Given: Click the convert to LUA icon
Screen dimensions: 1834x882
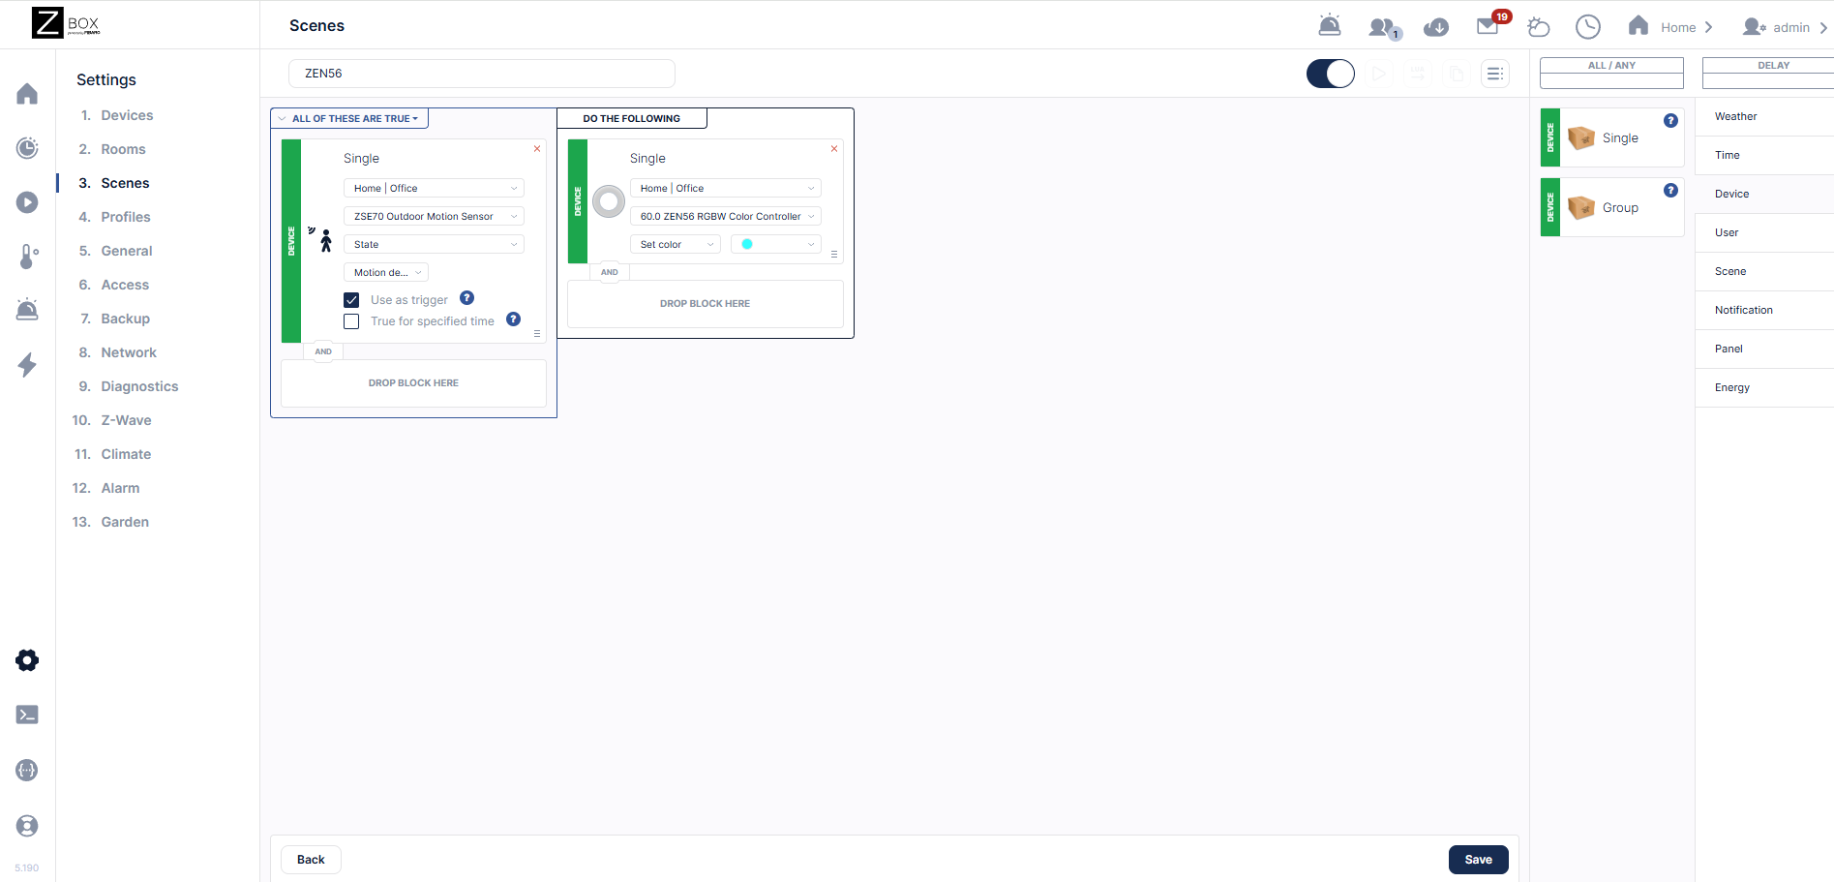Looking at the screenshot, I should 1418,74.
